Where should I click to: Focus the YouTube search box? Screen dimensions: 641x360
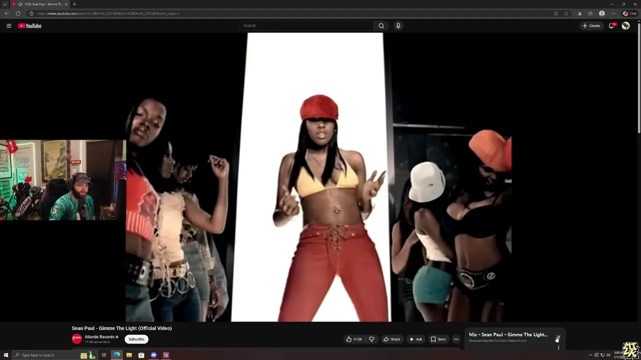306,25
